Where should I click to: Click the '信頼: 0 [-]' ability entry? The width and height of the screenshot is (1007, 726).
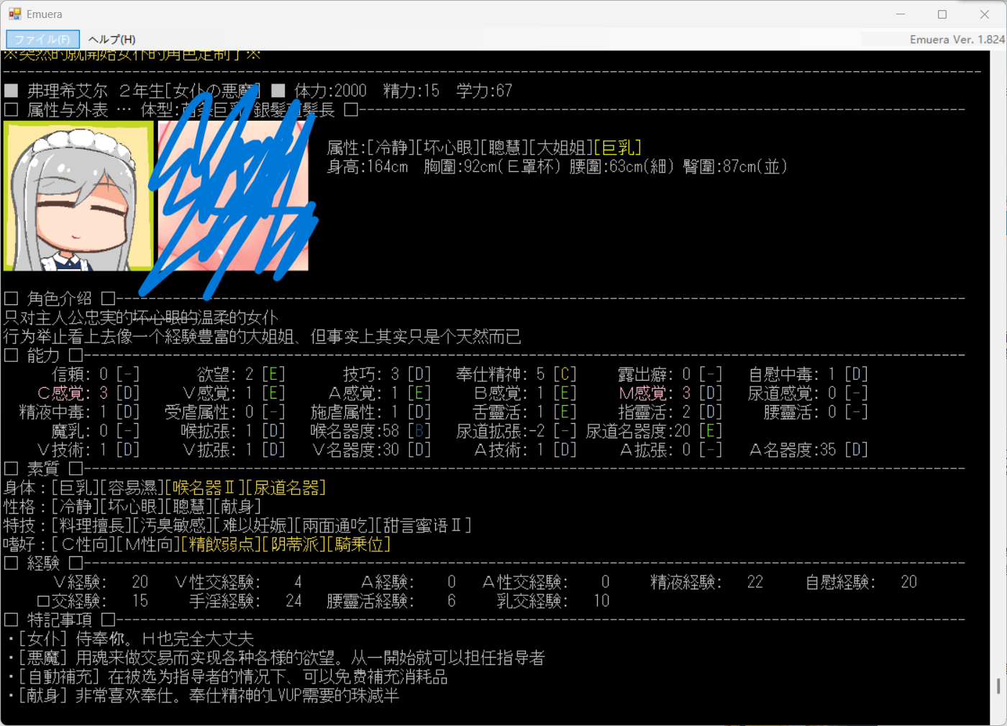click(96, 374)
